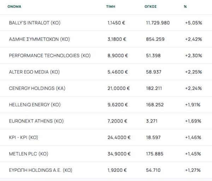Image resolution: width=212 pixels, height=181 pixels.
Task: Open EURONEXT ATHENS (KO) stock
Action: pyautogui.click(x=36, y=121)
